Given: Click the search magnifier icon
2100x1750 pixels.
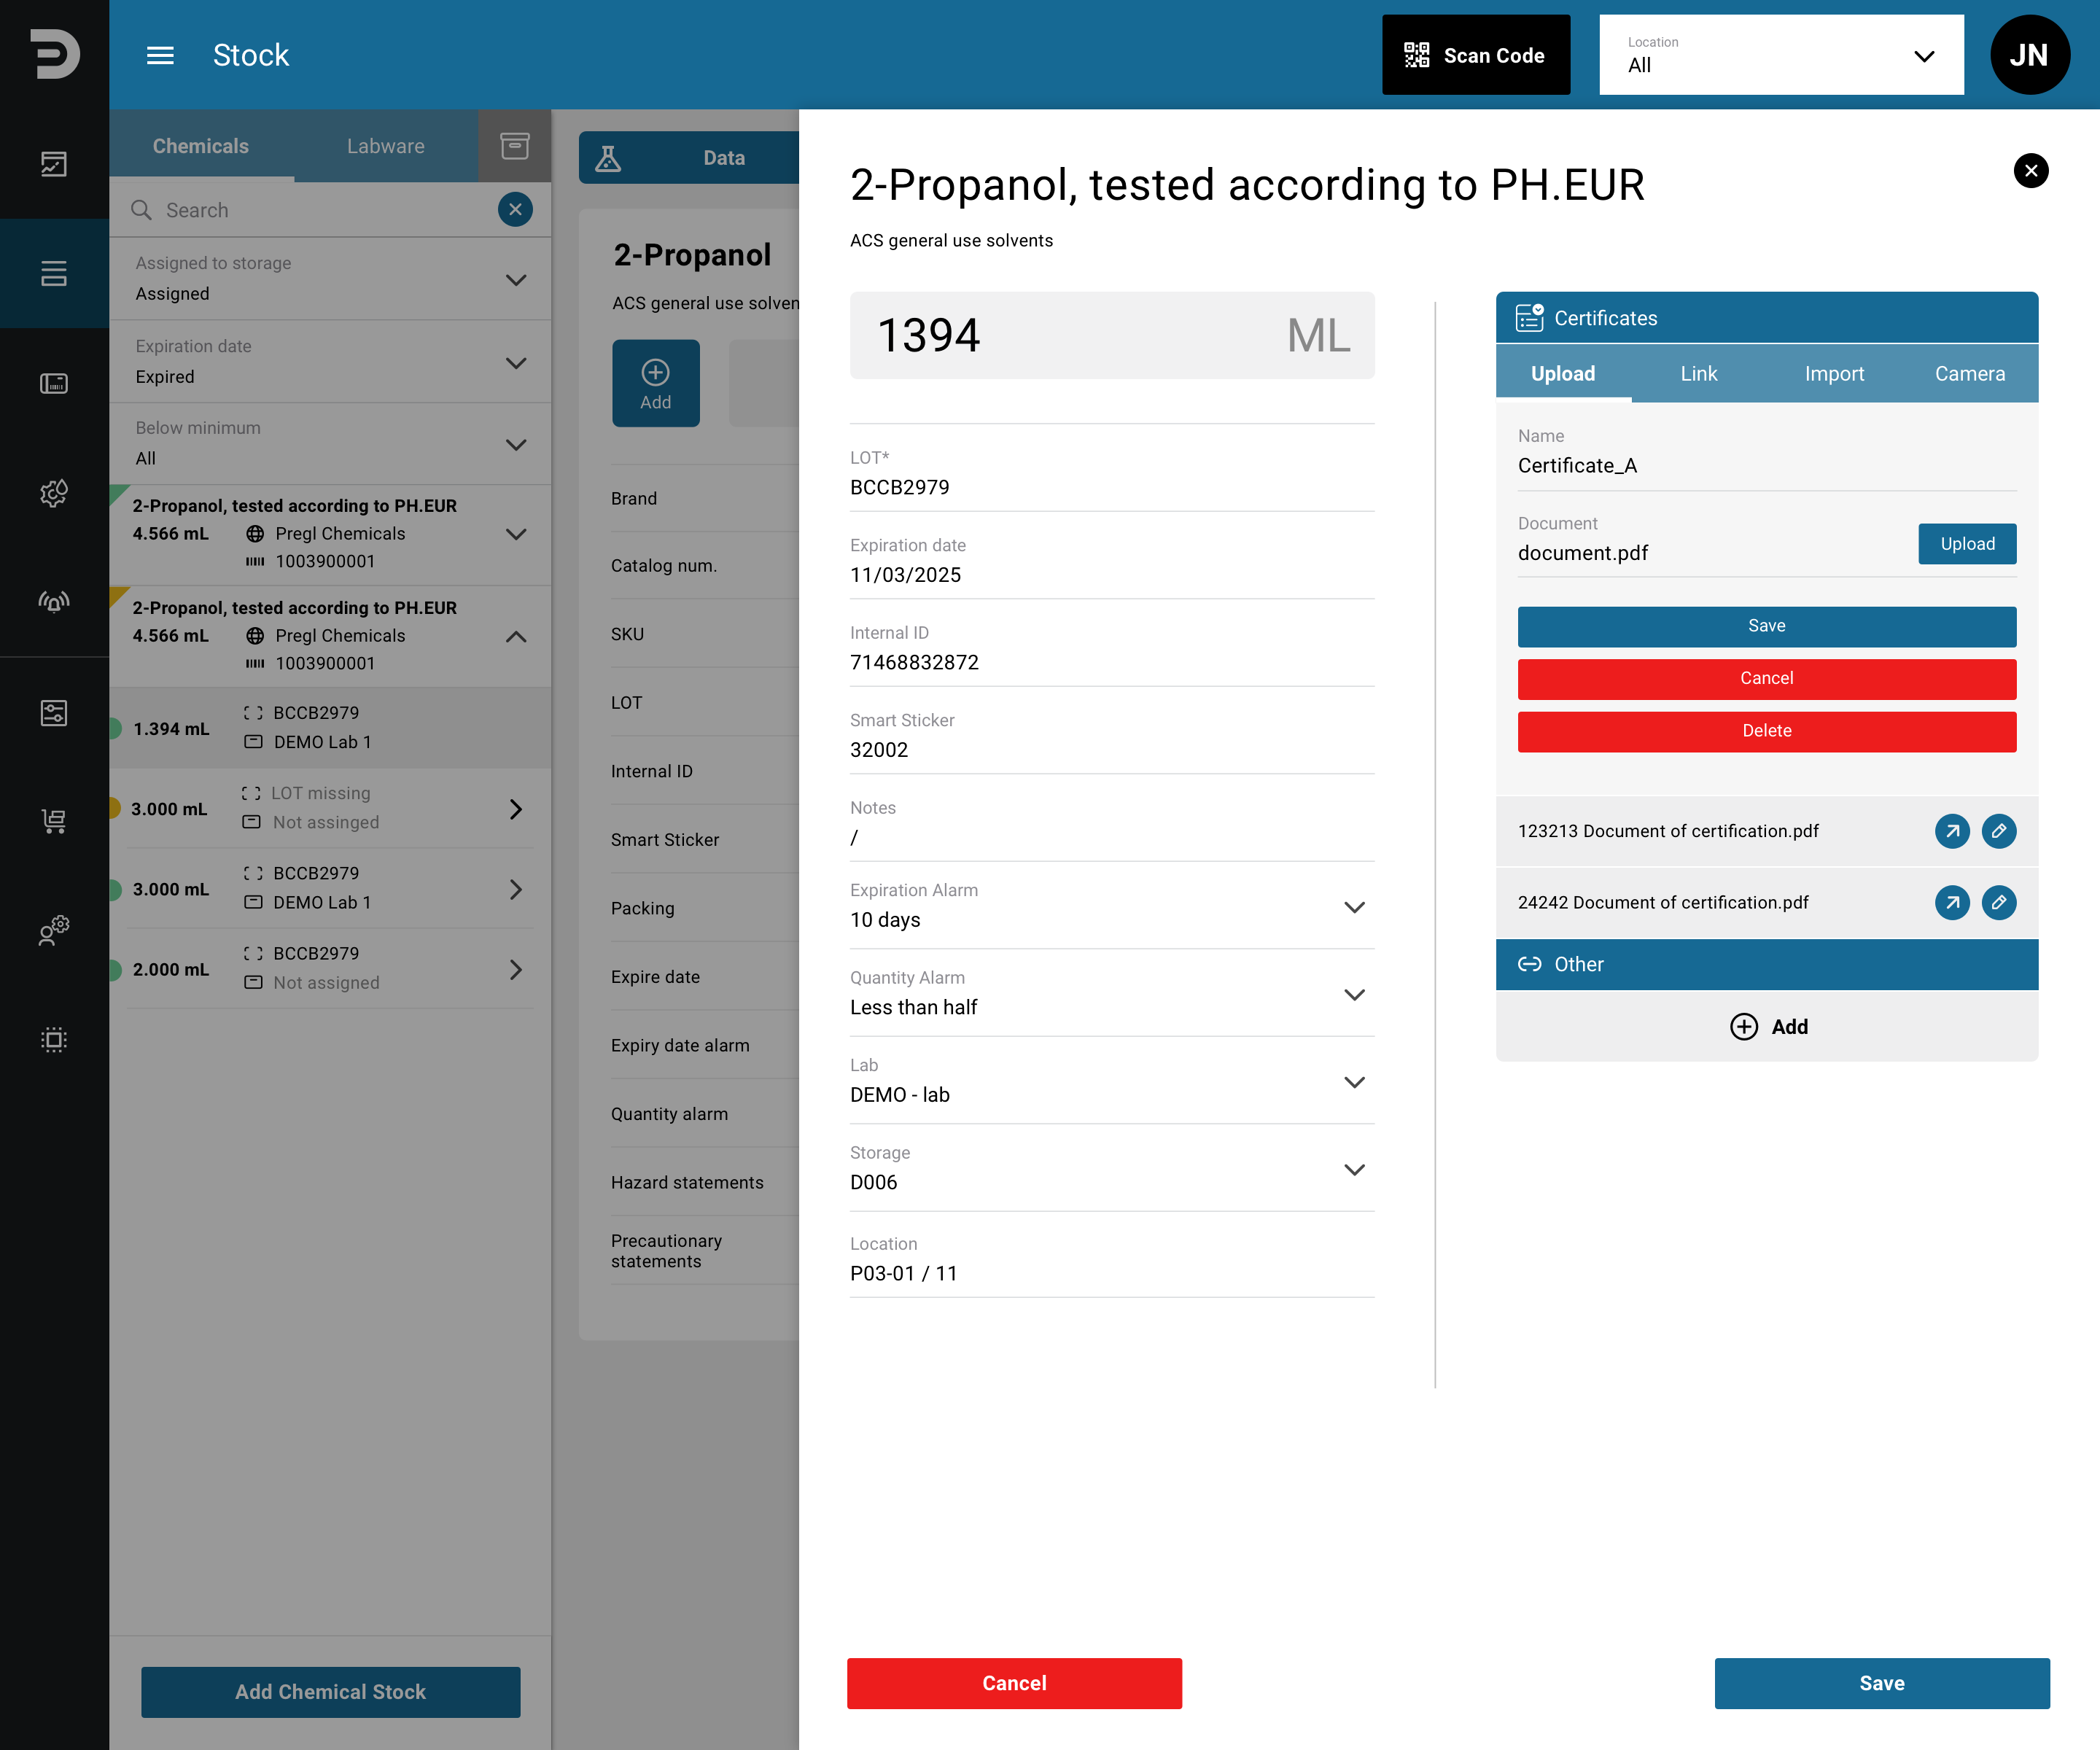Looking at the screenshot, I should (x=142, y=210).
